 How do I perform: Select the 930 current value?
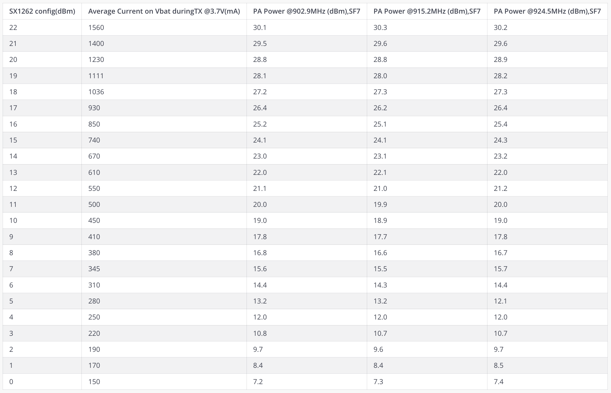pos(94,108)
